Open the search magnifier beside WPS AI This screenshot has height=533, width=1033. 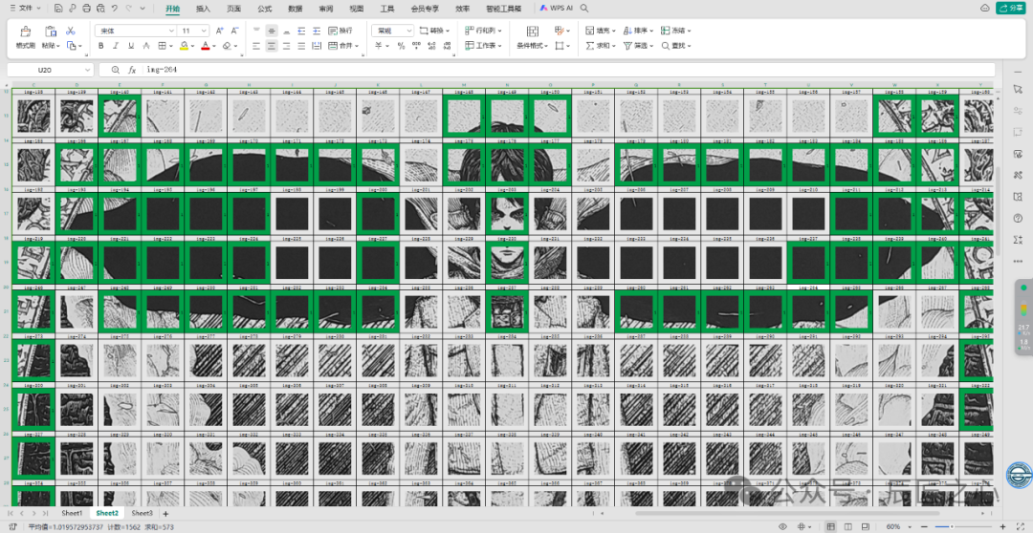click(583, 9)
